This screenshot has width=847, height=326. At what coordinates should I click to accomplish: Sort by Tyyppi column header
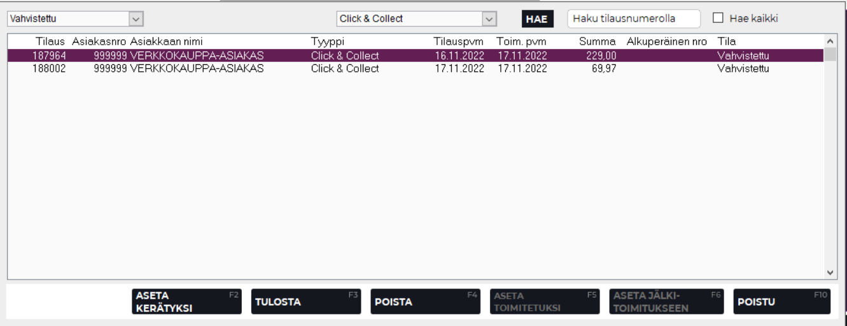(326, 41)
